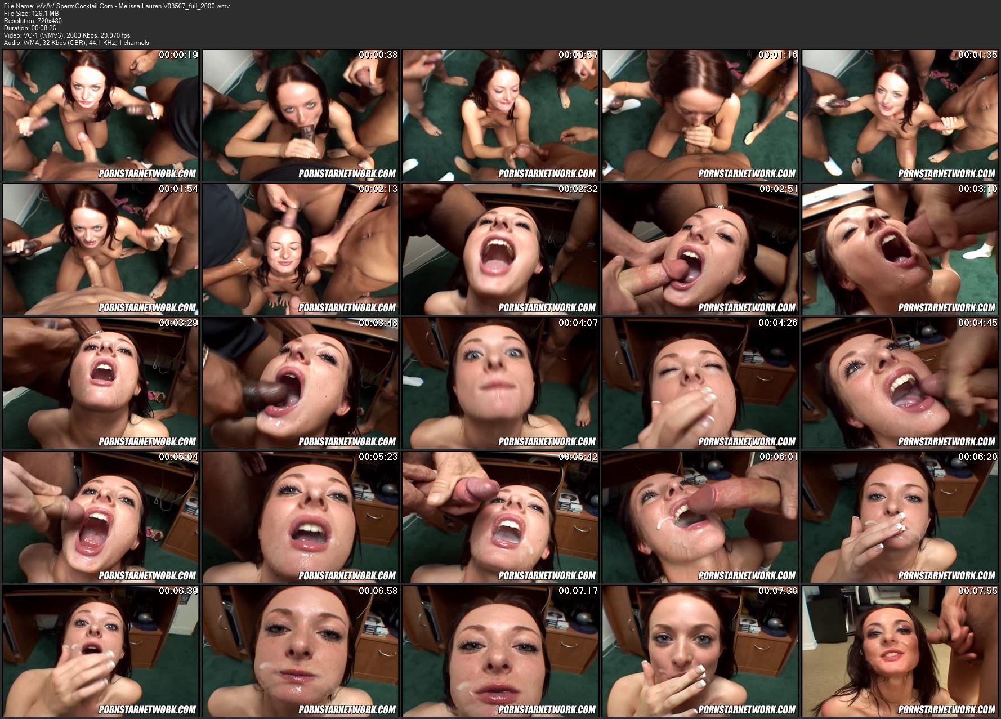Click the frame stamped 00:03:29
The height and width of the screenshot is (719, 1001).
coord(101,383)
